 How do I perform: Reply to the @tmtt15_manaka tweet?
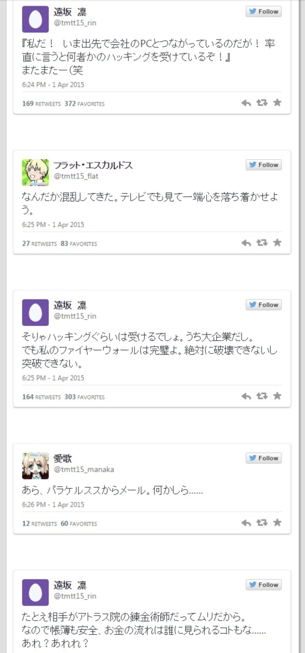[246, 523]
